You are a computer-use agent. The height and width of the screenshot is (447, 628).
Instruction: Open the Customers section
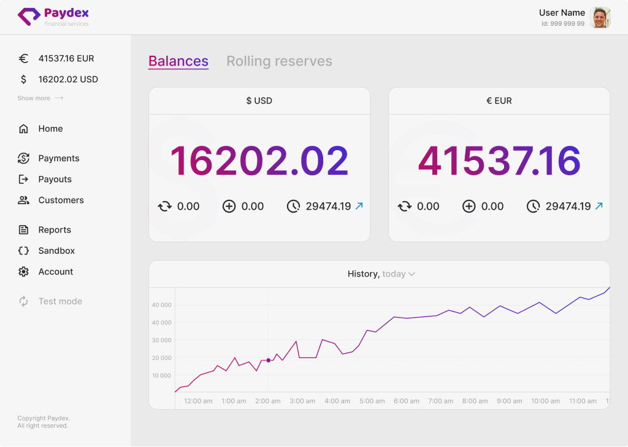[x=61, y=200]
